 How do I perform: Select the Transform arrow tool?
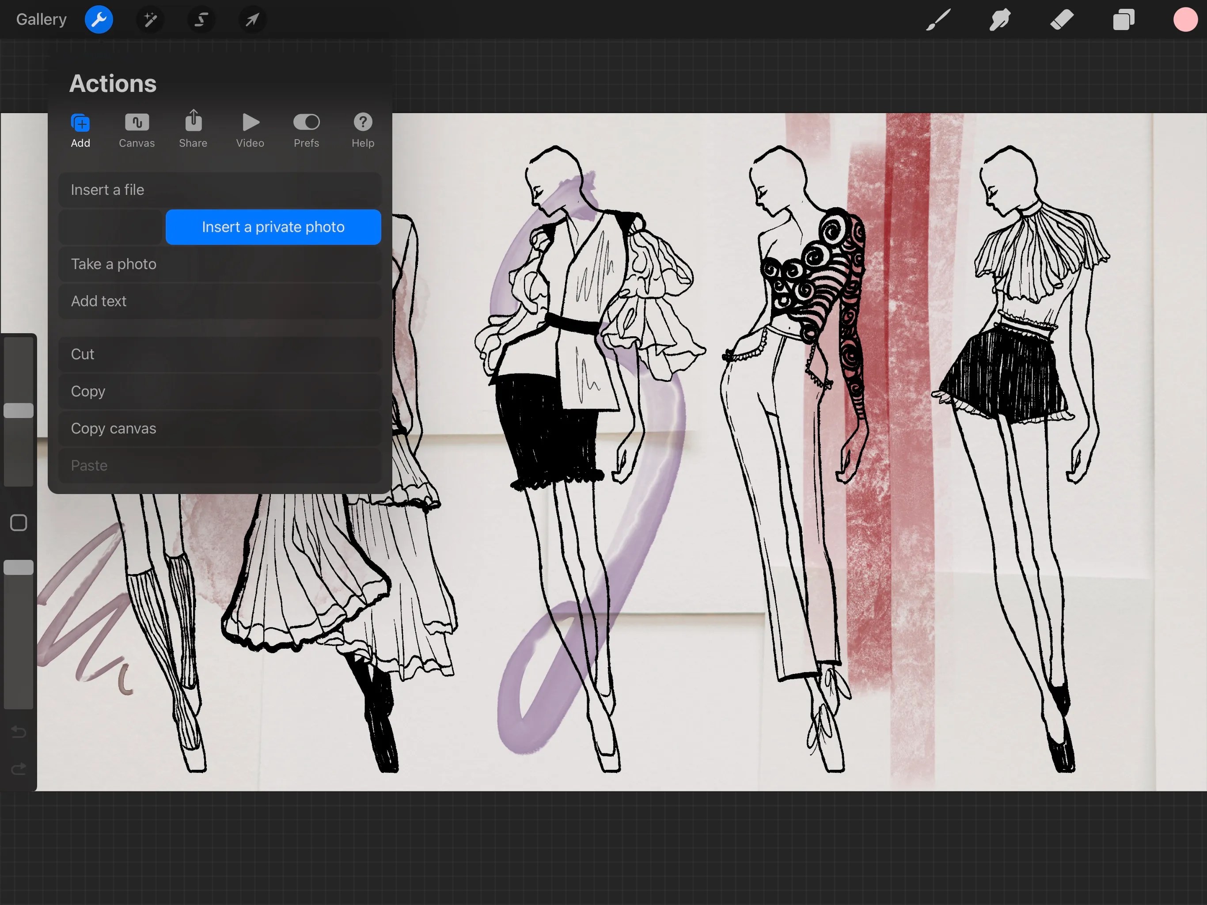pos(251,19)
